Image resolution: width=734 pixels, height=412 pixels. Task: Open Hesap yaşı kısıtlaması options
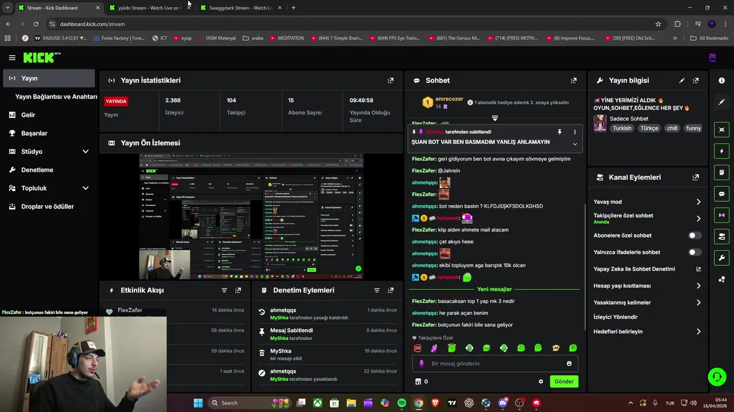(647, 286)
